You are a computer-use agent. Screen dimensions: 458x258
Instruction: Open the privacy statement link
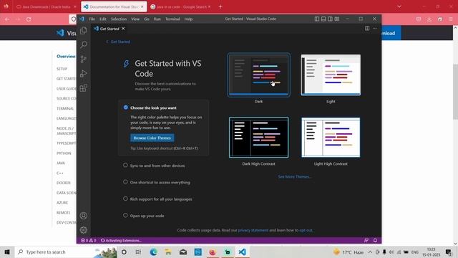click(x=253, y=230)
